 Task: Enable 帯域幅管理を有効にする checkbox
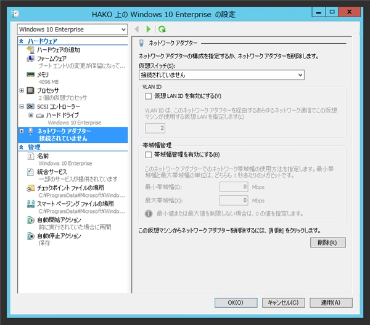coord(149,154)
